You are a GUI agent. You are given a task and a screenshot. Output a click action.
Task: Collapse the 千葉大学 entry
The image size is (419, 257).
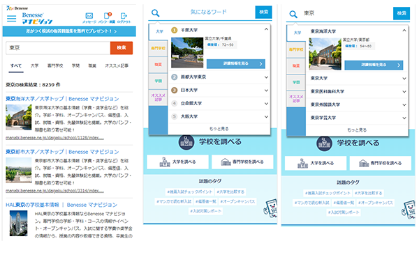[x=266, y=29]
